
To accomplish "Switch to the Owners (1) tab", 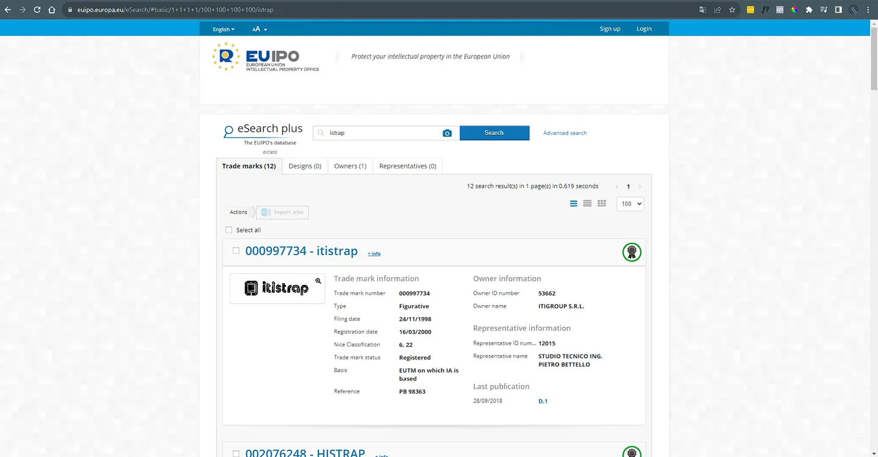I will pos(350,166).
